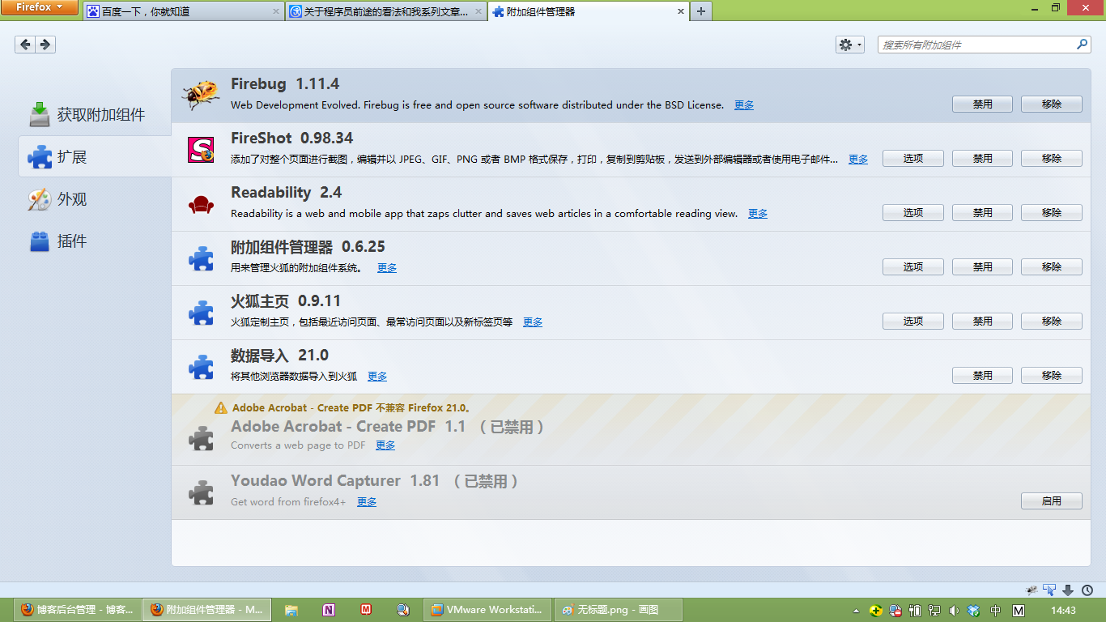Show hidden tray icons arrow

coord(857,611)
